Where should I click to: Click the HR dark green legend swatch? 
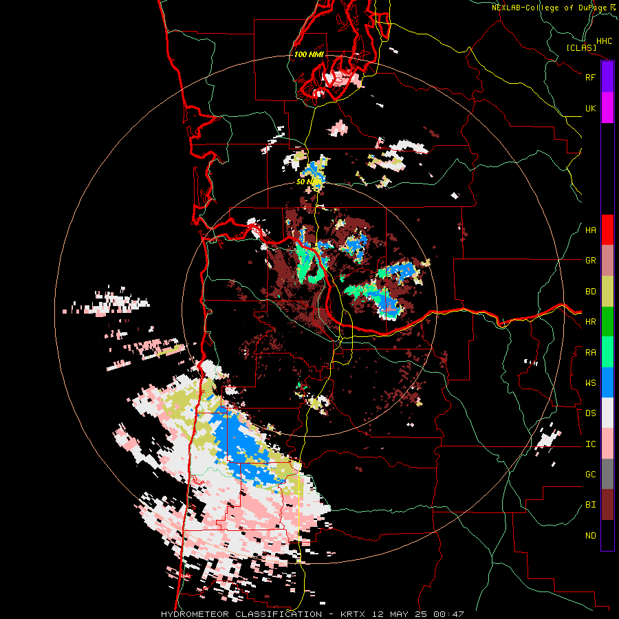tap(607, 322)
